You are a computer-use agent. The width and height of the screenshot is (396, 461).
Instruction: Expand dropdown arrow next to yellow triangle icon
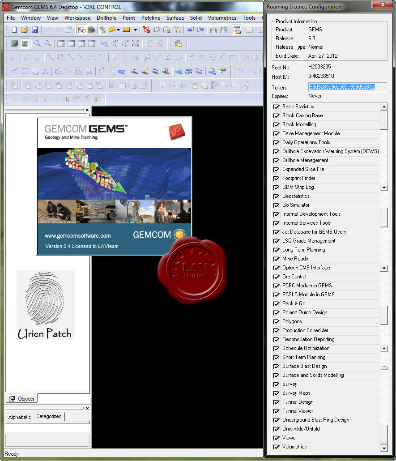(118, 30)
